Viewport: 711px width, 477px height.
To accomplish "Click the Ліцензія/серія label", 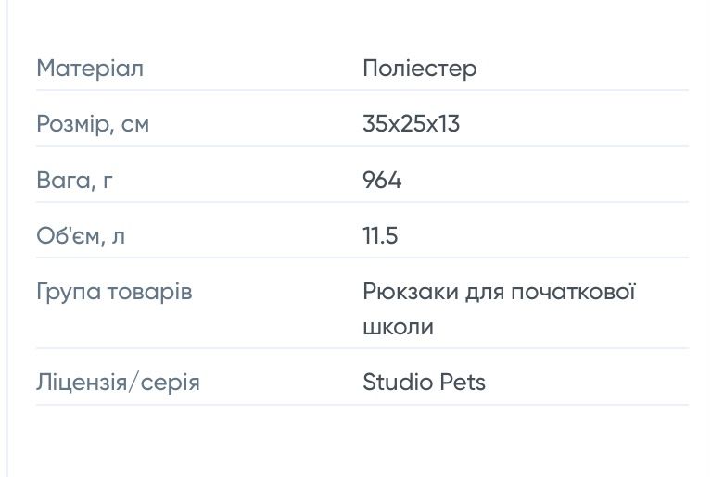I will pyautogui.click(x=118, y=383).
